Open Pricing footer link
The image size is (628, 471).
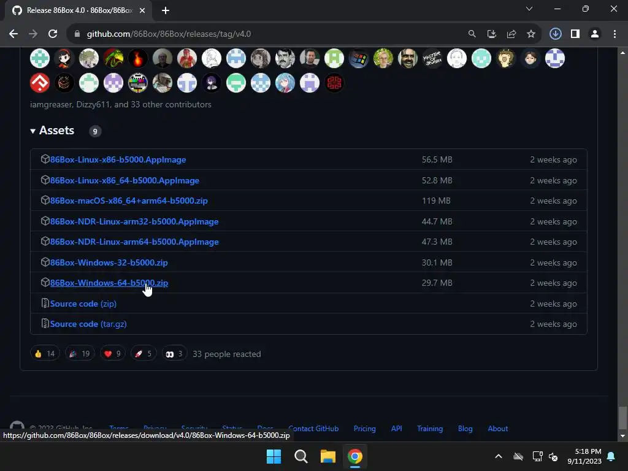point(364,429)
